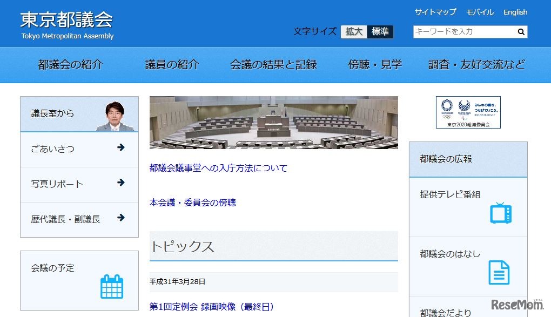This screenshot has height=317, width=551.
Task: Select the 傍聴・見学 navigation tab
Action: point(374,64)
